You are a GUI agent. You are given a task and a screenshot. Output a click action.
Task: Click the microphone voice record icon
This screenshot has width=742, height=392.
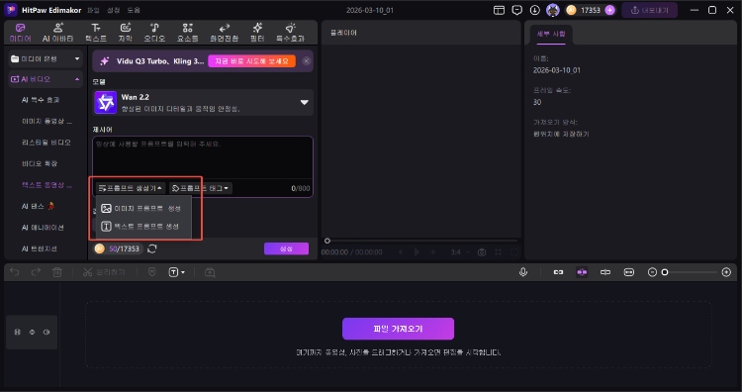coord(523,272)
